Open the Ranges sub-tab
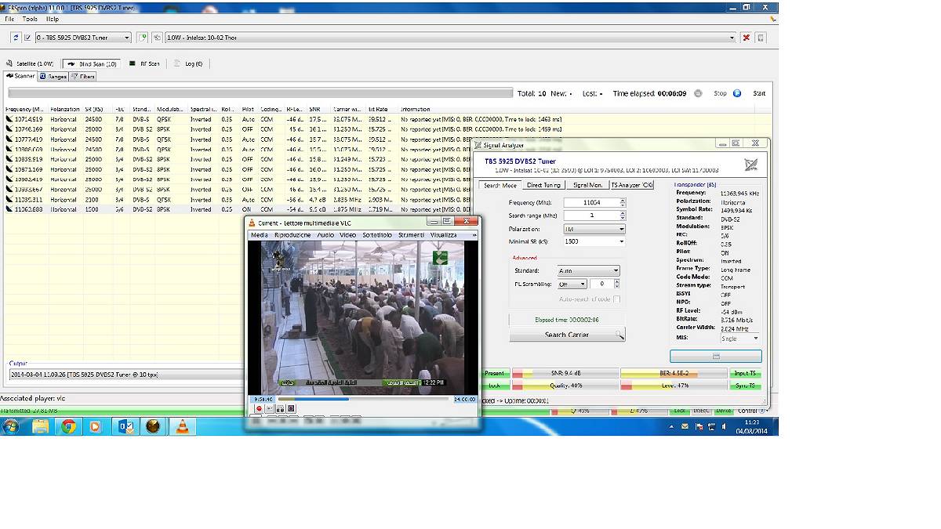Image resolution: width=941 pixels, height=529 pixels. click(53, 76)
